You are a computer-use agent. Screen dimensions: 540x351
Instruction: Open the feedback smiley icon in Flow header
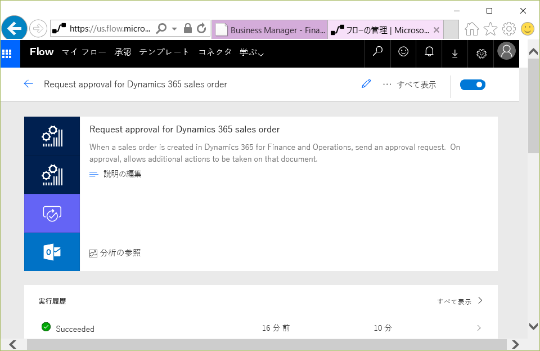click(x=403, y=52)
